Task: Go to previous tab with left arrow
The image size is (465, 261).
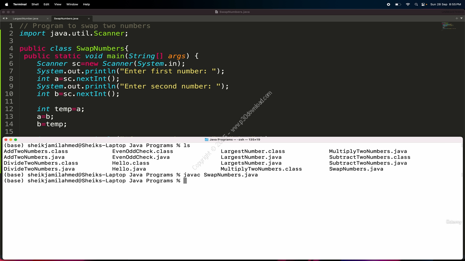Action: [x=3, y=18]
